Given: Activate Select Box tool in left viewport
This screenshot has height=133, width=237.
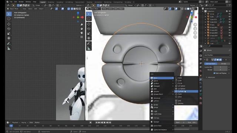Looking at the screenshot, I should coord(9,14).
